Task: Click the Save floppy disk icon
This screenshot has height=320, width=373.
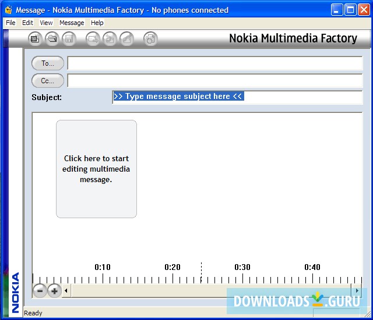Action: (69, 39)
